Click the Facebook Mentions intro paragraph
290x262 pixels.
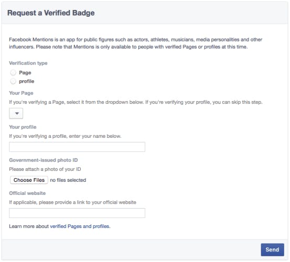(x=136, y=43)
